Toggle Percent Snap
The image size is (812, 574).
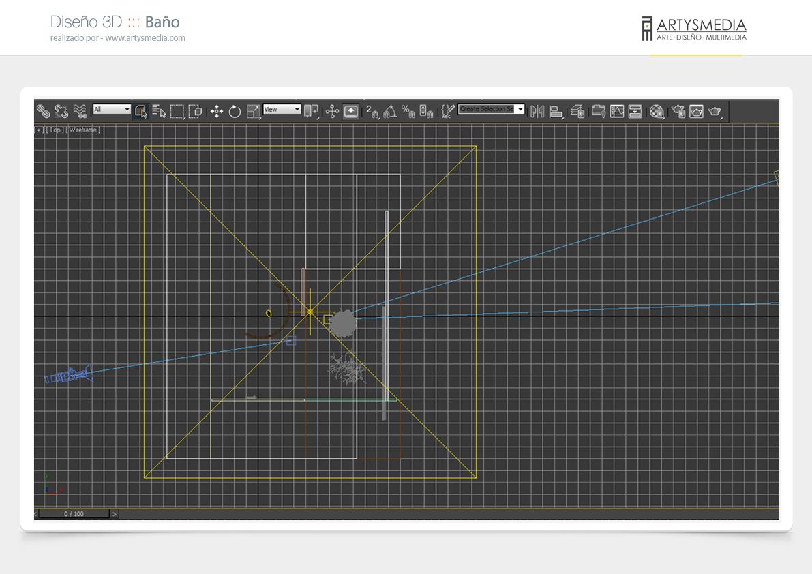tap(408, 111)
